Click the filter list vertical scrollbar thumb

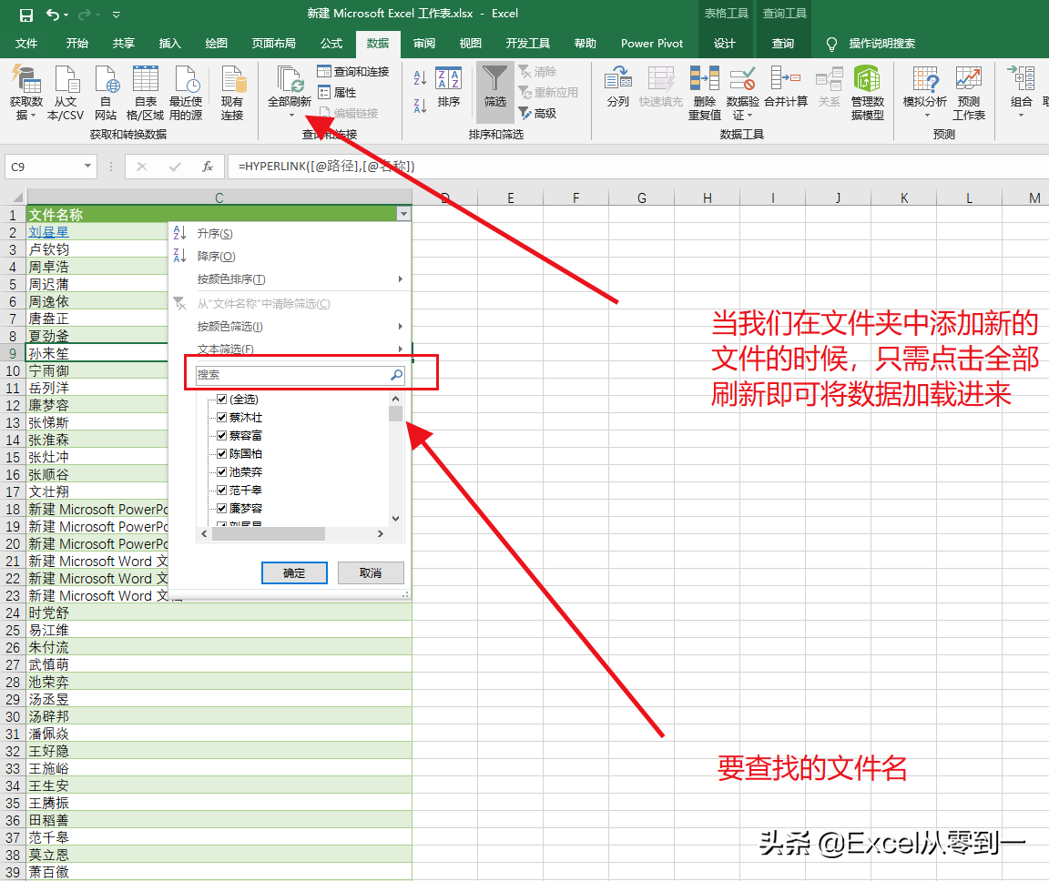tap(395, 414)
